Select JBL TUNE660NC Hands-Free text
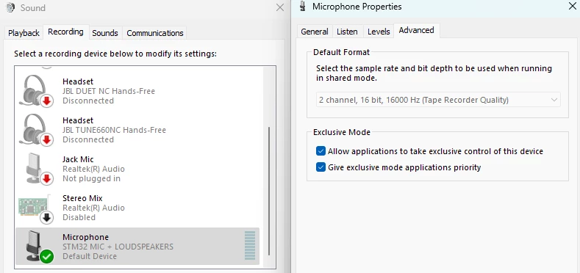This screenshot has height=273, width=580. (114, 130)
